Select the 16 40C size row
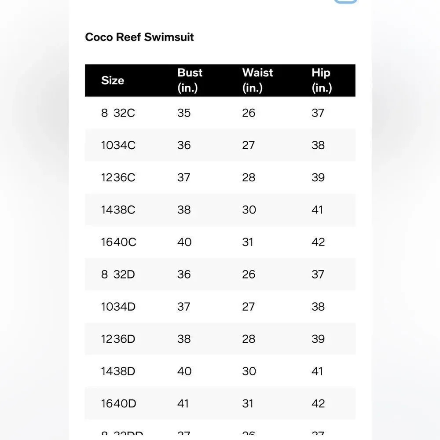The height and width of the screenshot is (440, 440). [220, 242]
